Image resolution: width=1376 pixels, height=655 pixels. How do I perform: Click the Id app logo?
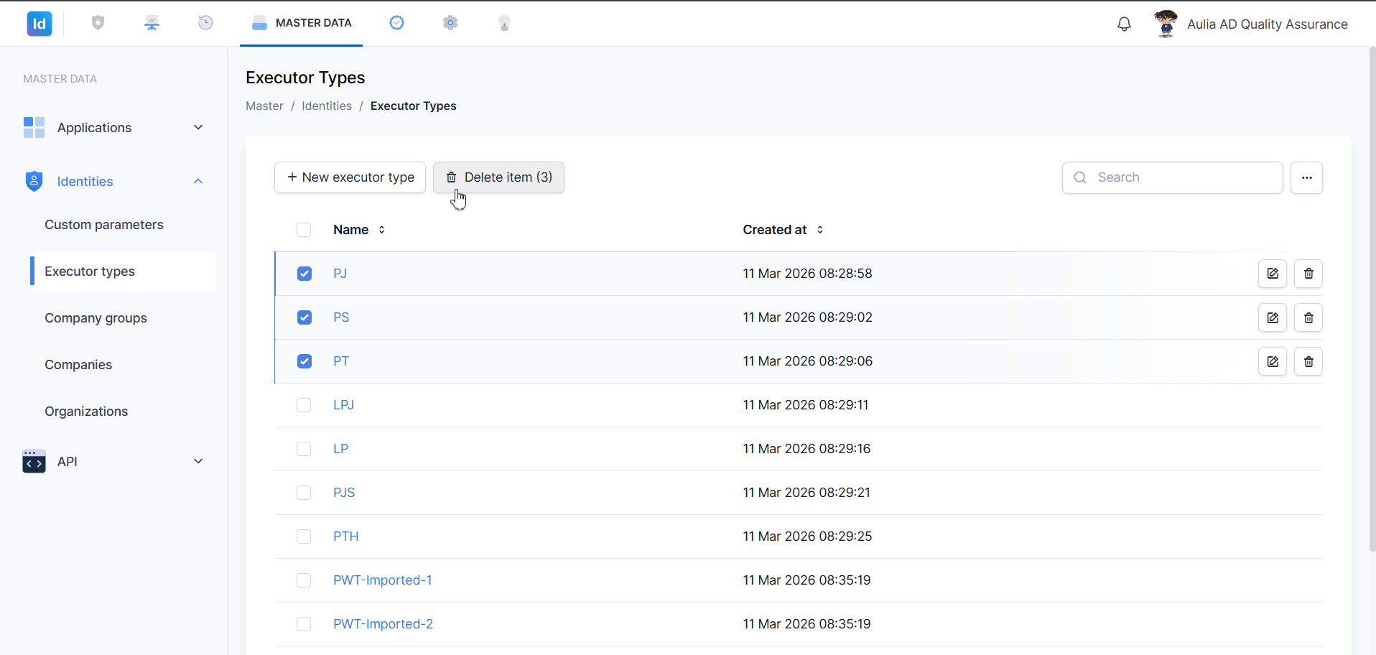click(x=39, y=24)
